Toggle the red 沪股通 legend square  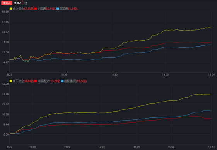click(36, 9)
